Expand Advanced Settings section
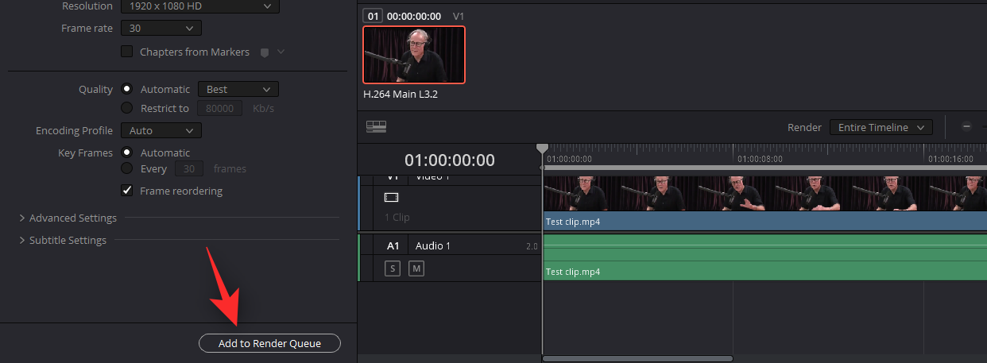The image size is (987, 363). [x=69, y=218]
